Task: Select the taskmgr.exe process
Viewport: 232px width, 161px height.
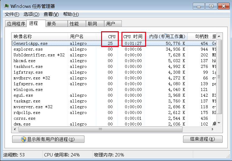Action: (114, 101)
